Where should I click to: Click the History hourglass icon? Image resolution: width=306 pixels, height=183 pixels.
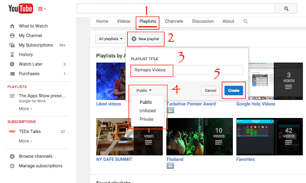tap(12, 54)
